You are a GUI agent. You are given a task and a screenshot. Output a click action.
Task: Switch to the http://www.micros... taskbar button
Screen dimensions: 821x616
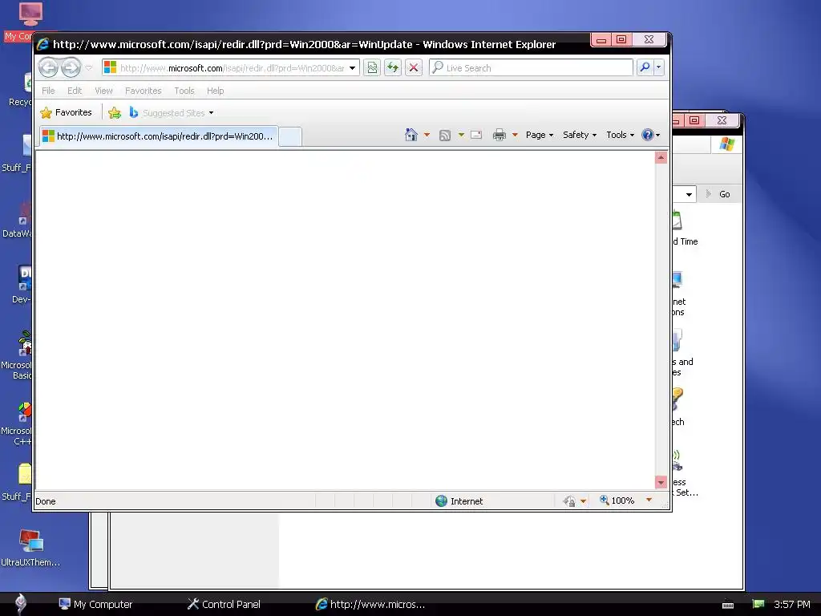(370, 605)
